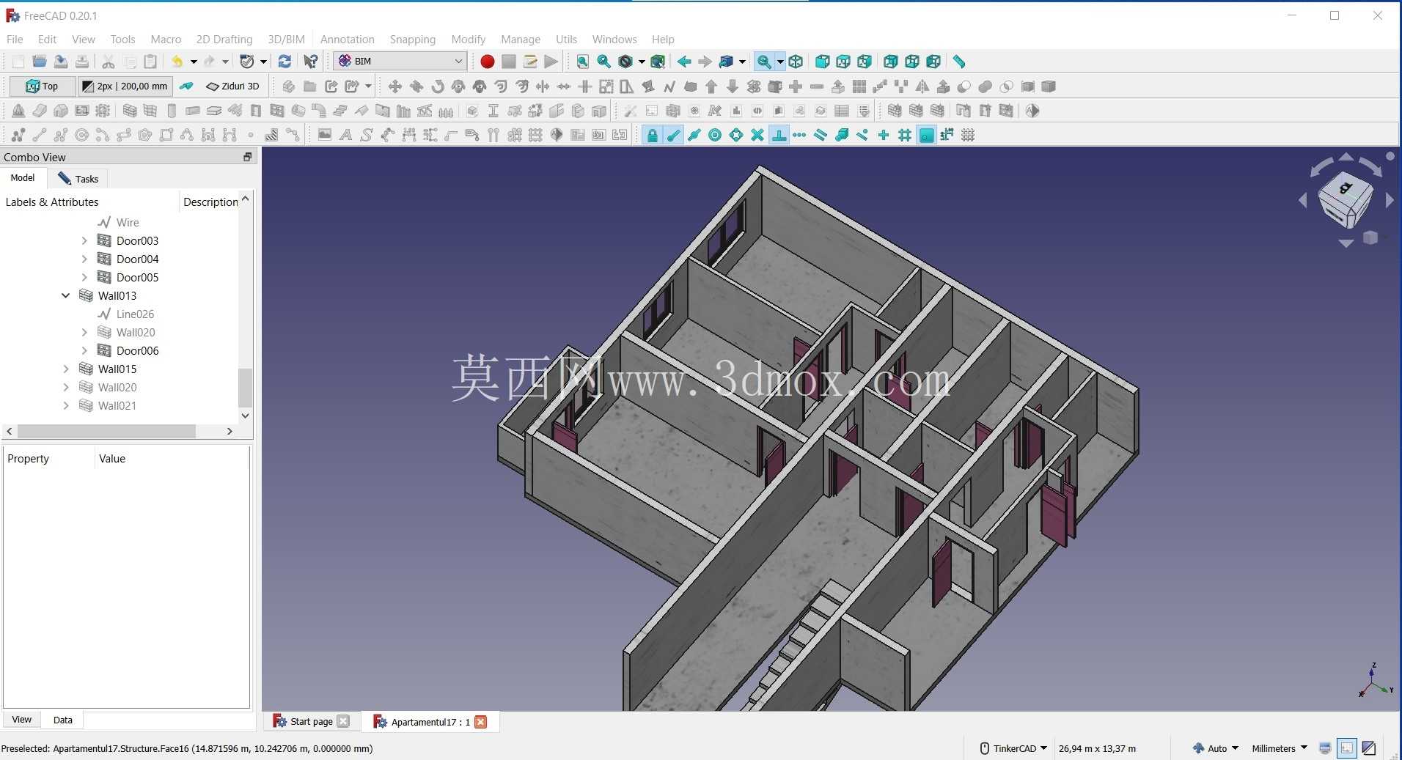The height and width of the screenshot is (760, 1402).
Task: Open the TinkerCAD navigation style dropdown
Action: (1014, 748)
